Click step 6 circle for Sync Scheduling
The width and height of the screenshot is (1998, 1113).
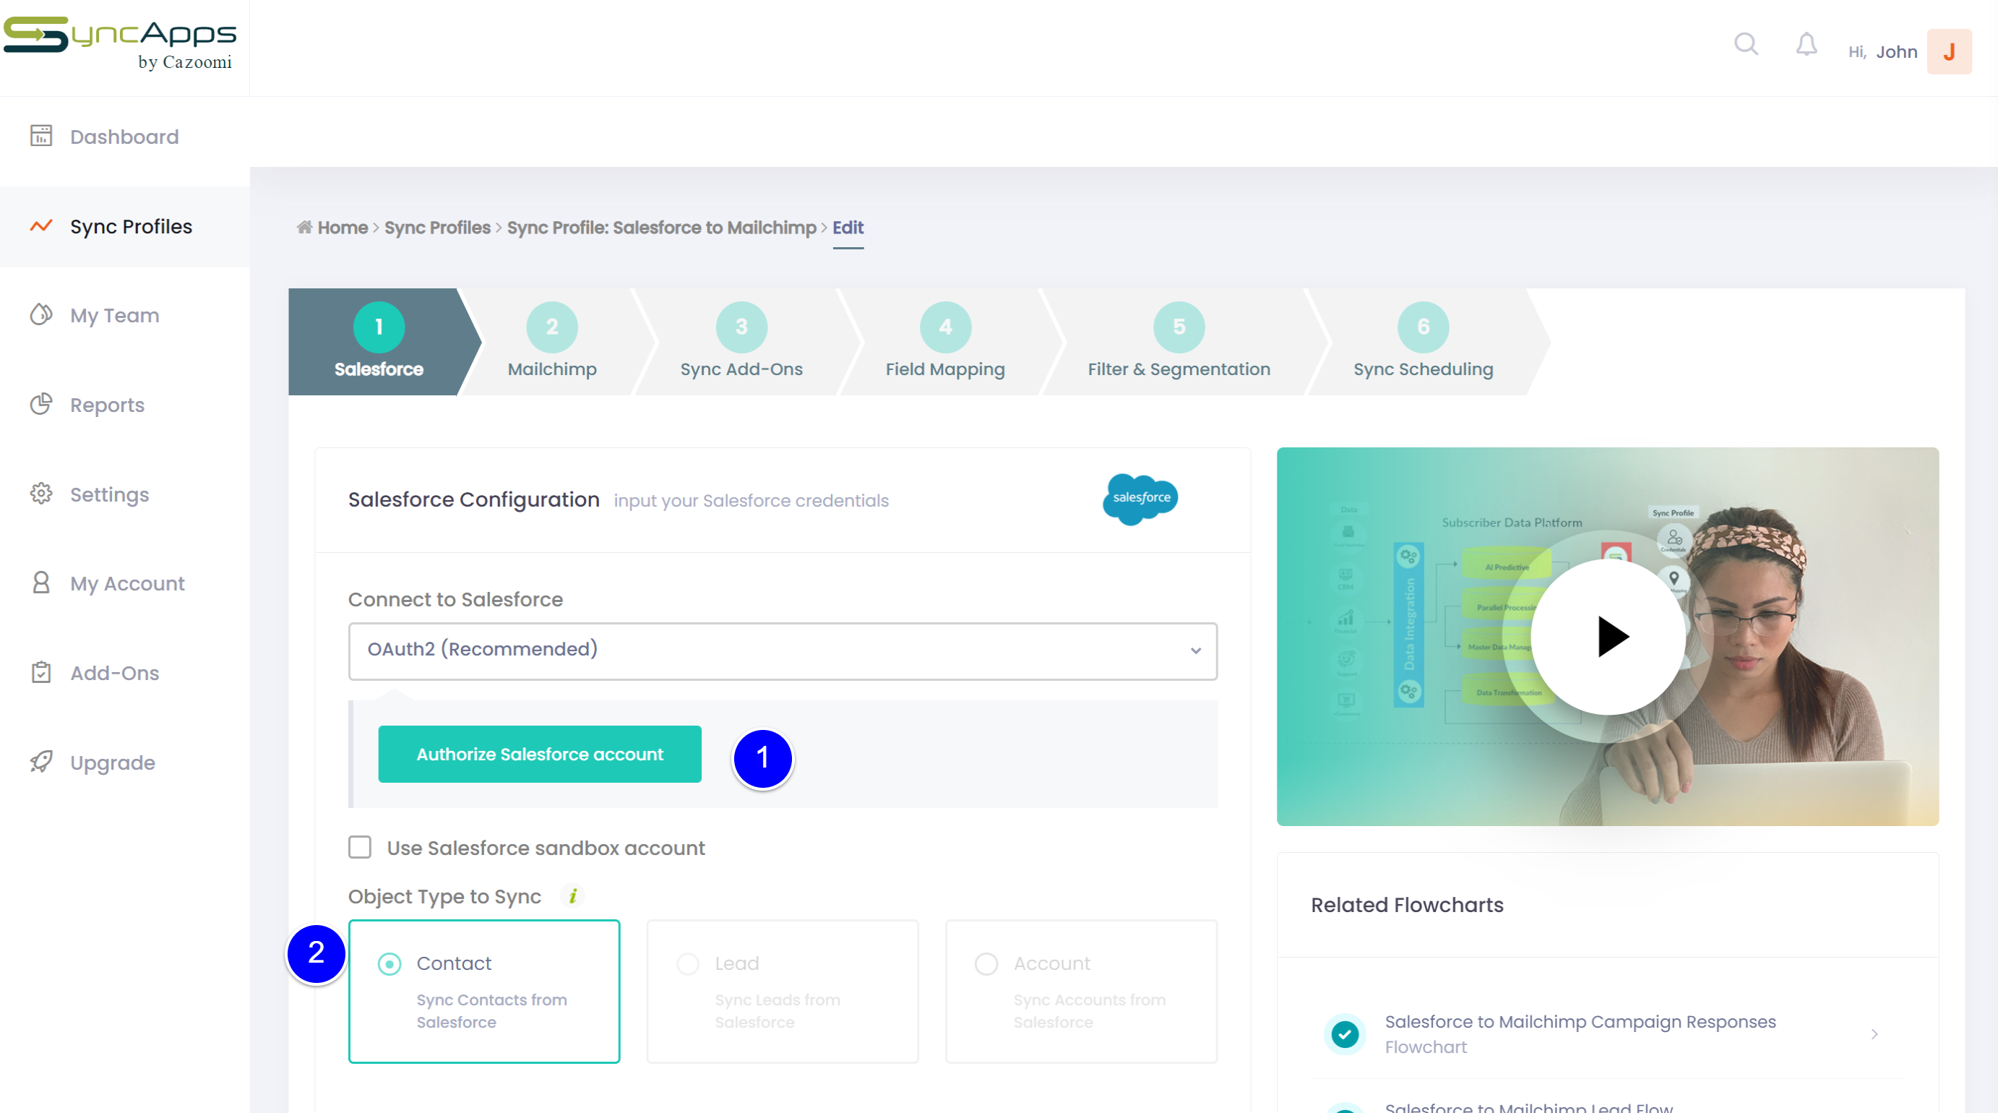pos(1424,327)
